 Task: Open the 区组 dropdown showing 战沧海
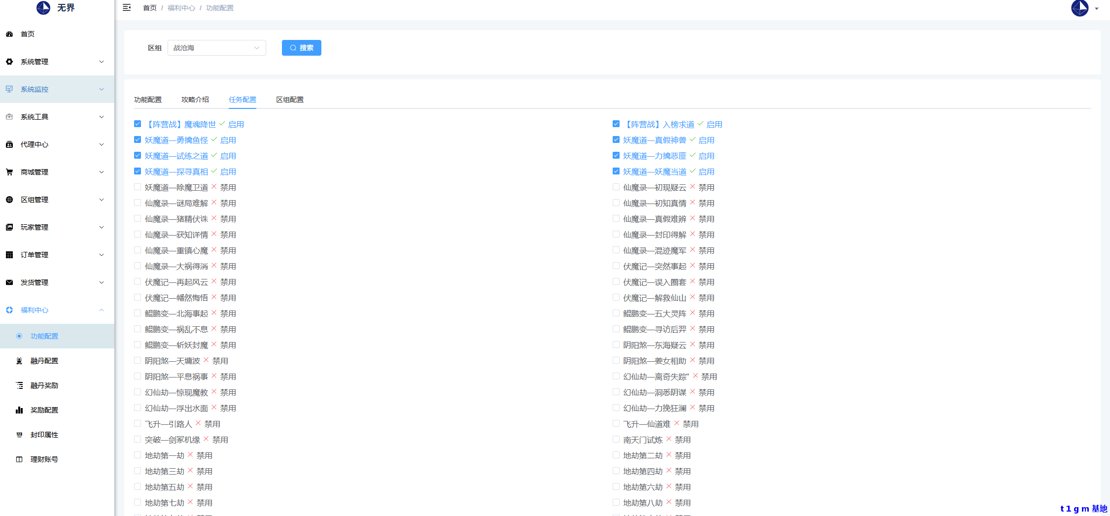(216, 48)
